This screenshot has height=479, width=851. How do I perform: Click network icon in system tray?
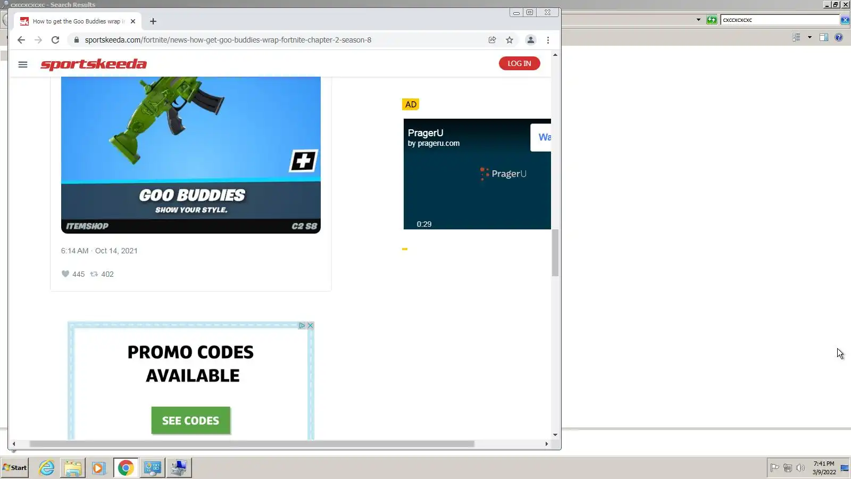pyautogui.click(x=788, y=468)
